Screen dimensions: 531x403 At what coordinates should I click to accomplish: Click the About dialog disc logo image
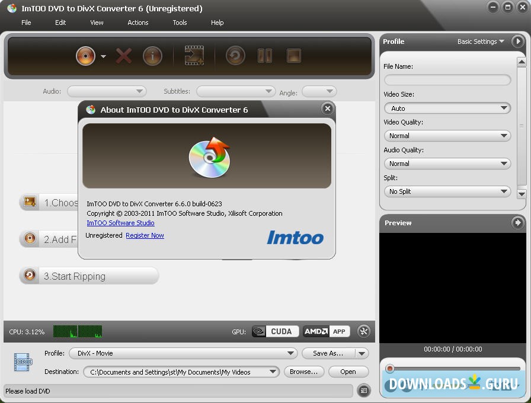210,157
